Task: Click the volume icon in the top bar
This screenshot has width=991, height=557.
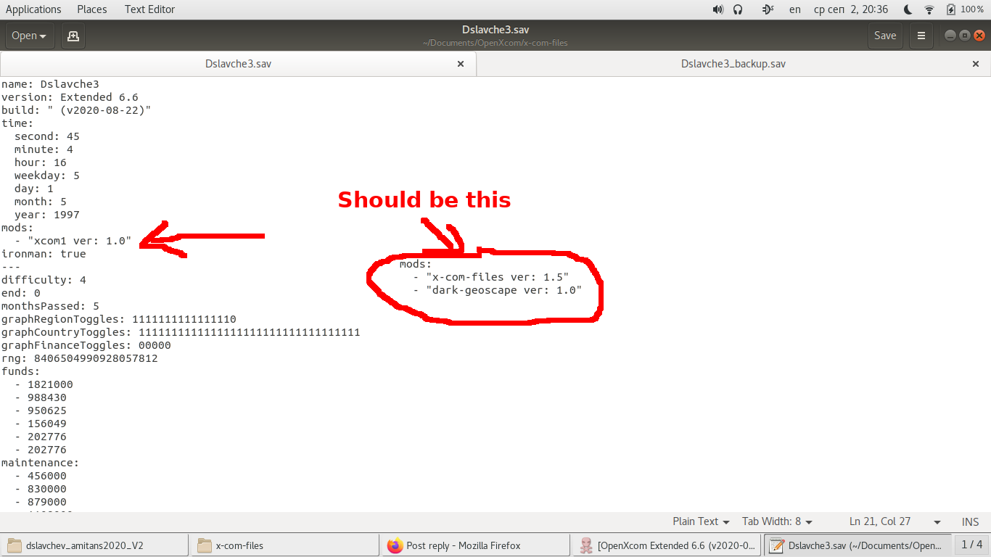Action: tap(718, 9)
